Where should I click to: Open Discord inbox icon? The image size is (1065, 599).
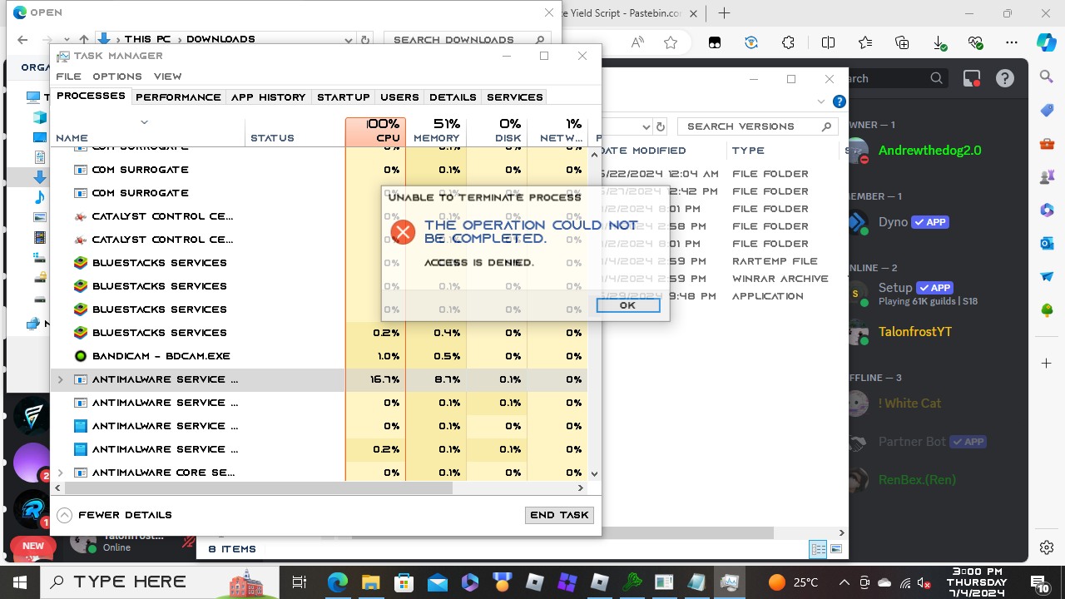tap(972, 78)
